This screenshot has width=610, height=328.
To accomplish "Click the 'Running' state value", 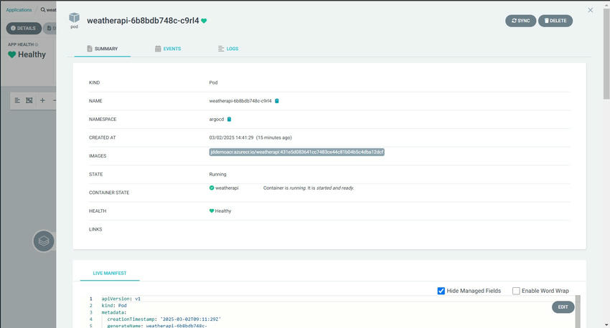I will pyautogui.click(x=217, y=174).
